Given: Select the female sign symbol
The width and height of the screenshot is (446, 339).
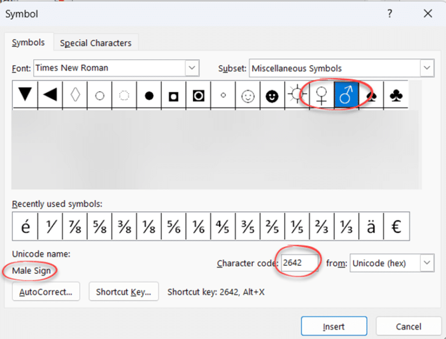Looking at the screenshot, I should (322, 95).
